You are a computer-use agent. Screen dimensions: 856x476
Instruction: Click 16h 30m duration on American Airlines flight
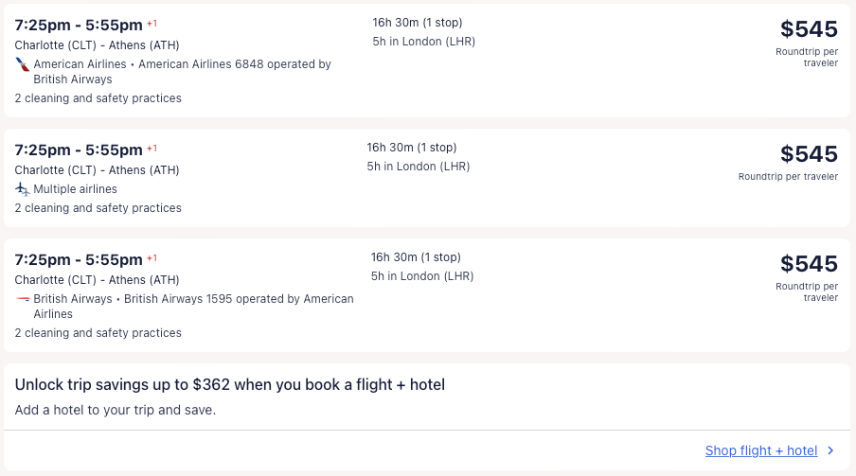(x=418, y=23)
